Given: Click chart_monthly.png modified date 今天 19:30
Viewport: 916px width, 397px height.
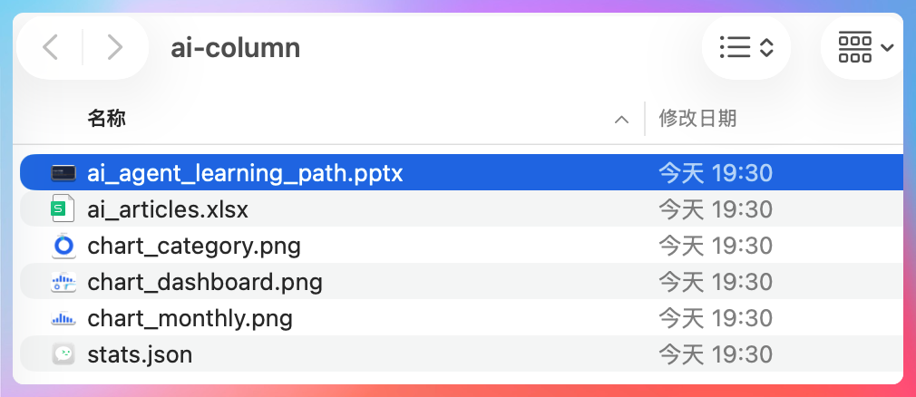Looking at the screenshot, I should click(716, 318).
